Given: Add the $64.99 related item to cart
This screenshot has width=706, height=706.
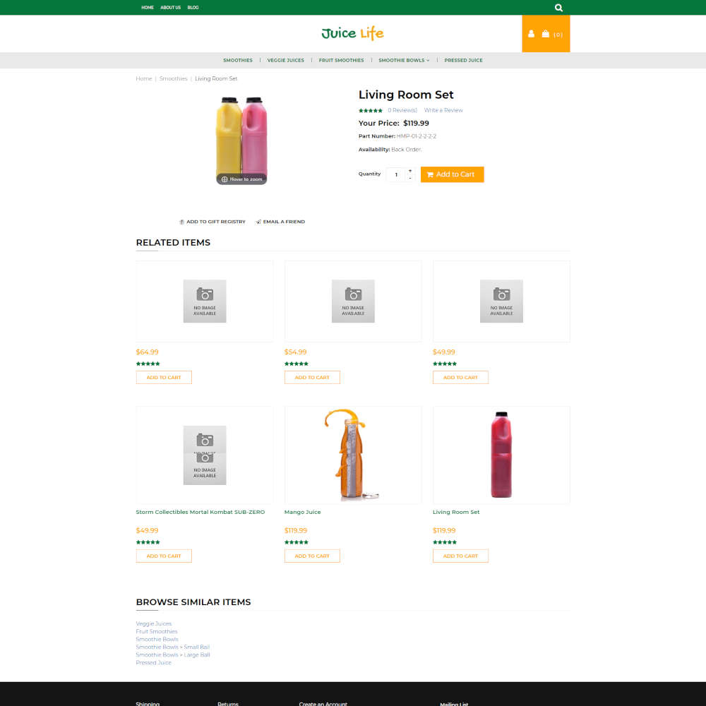Looking at the screenshot, I should [164, 378].
